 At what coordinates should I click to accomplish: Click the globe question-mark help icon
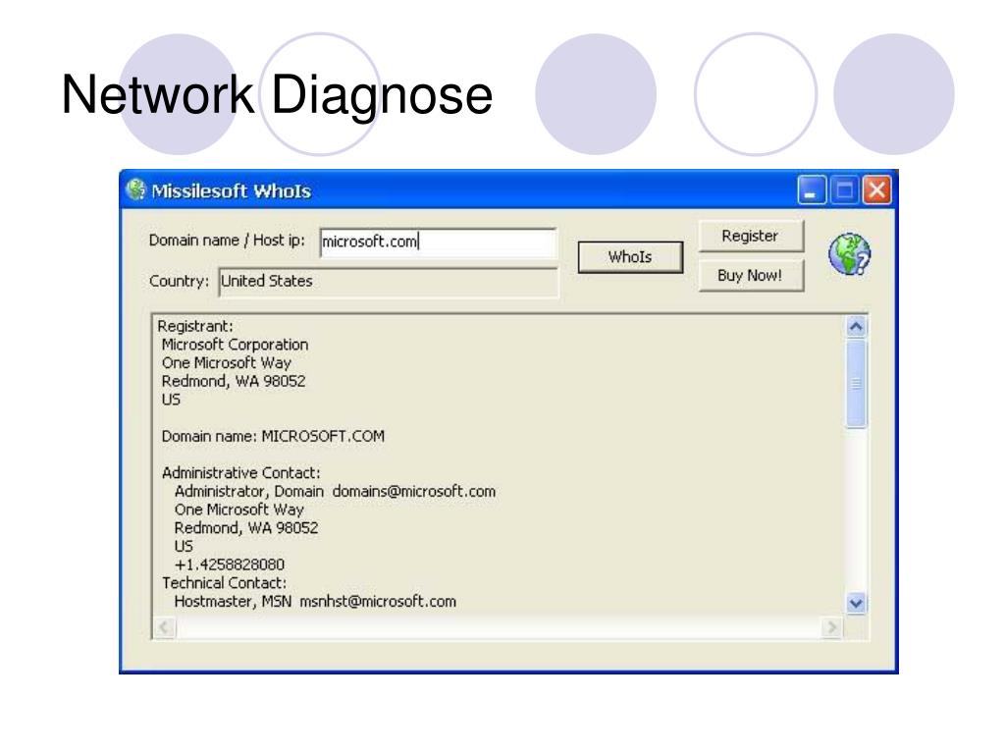tap(849, 254)
